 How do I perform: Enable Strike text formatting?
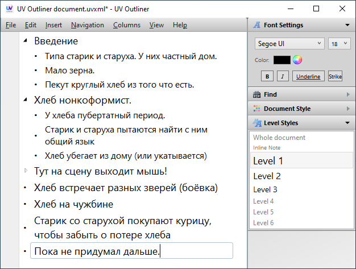tap(335, 76)
